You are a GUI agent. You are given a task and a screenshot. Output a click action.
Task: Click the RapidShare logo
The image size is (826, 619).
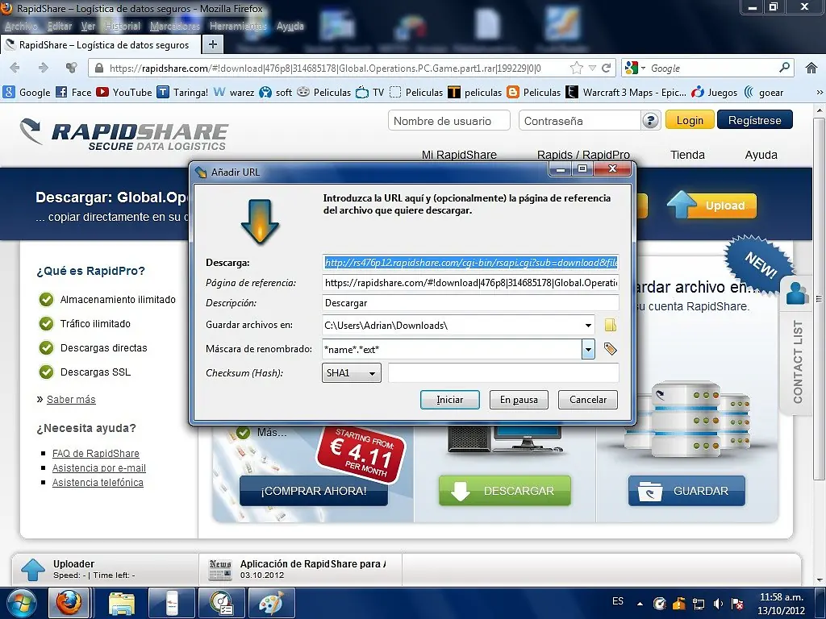click(x=123, y=135)
